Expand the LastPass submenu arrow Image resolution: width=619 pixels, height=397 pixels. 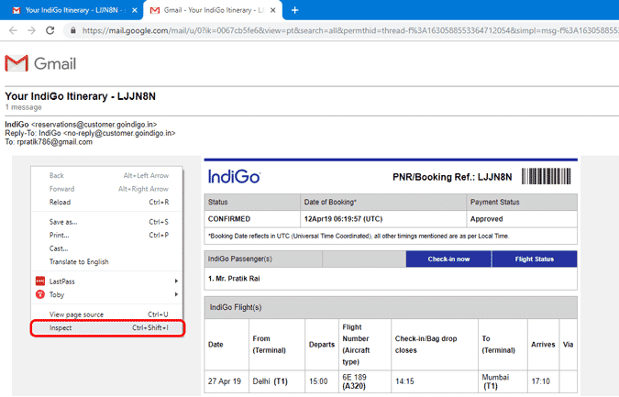[x=175, y=281]
